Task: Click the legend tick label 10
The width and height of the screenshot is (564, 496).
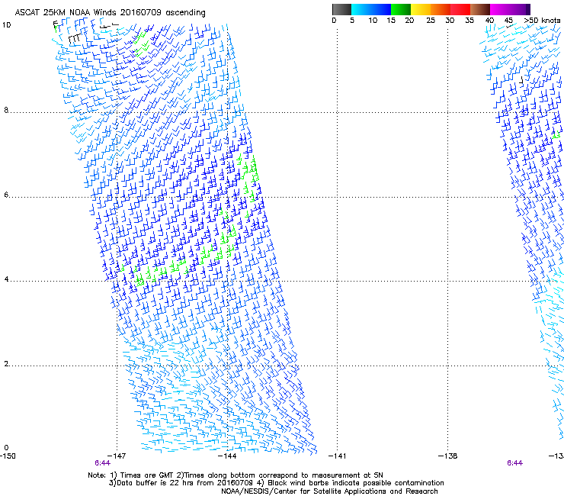Action: (x=373, y=21)
